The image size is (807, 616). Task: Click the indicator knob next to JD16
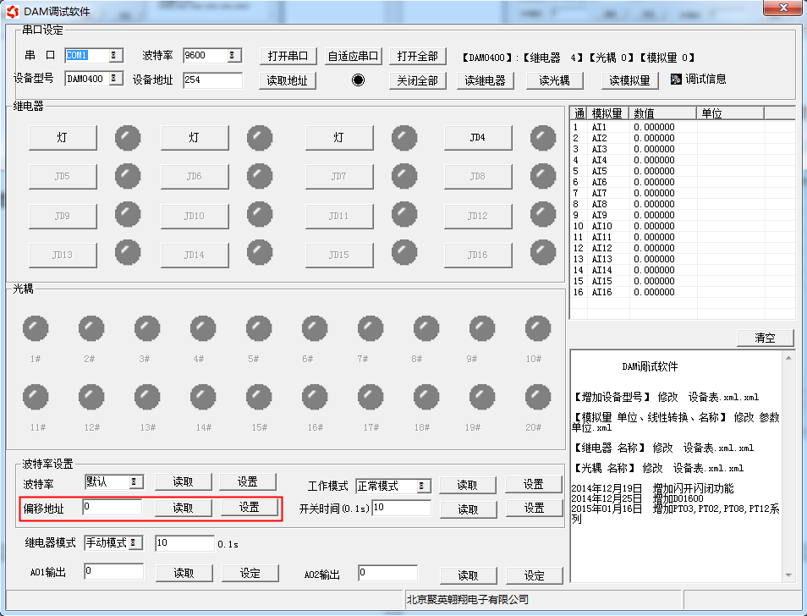tap(543, 253)
